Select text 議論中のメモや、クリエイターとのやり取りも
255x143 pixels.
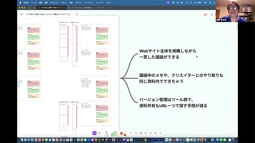pyautogui.click(x=181, y=75)
